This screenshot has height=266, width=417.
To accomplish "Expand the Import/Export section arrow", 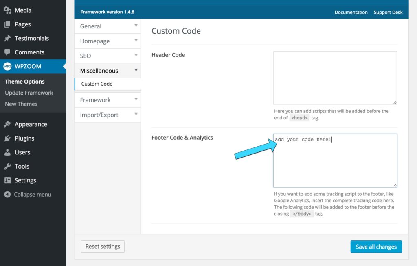I will 136,114.
